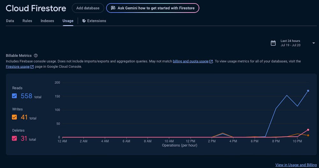Viewport: 319px width, 168px height.
Task: Click the Gemini sparkle chat icon
Action: [x=113, y=8]
